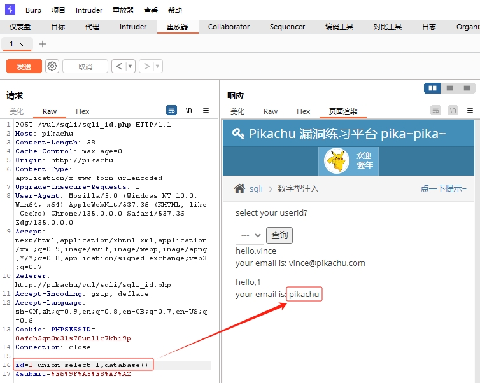Go to next request with right arrow
The width and height of the screenshot is (480, 383).
coord(146,66)
